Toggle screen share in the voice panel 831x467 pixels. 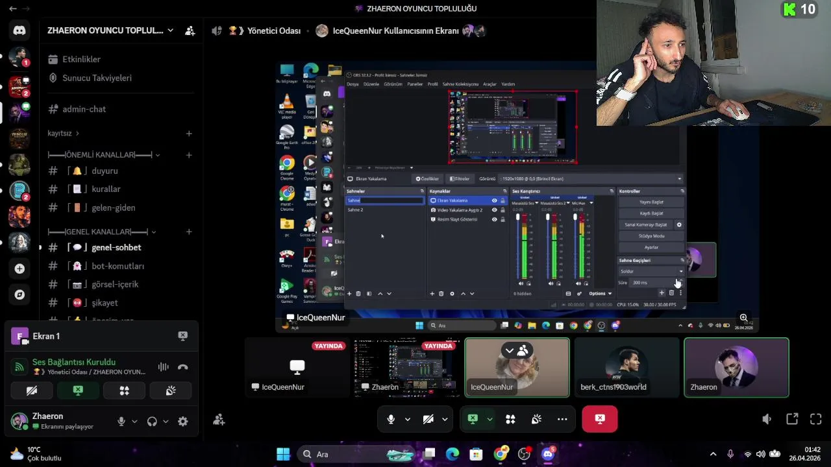coord(78,390)
